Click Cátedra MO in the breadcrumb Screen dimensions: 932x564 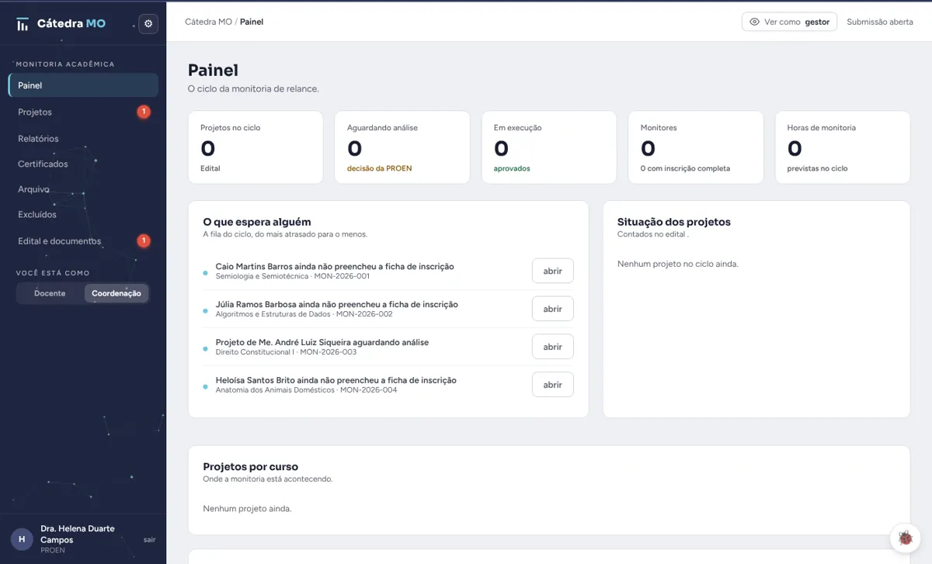click(208, 22)
